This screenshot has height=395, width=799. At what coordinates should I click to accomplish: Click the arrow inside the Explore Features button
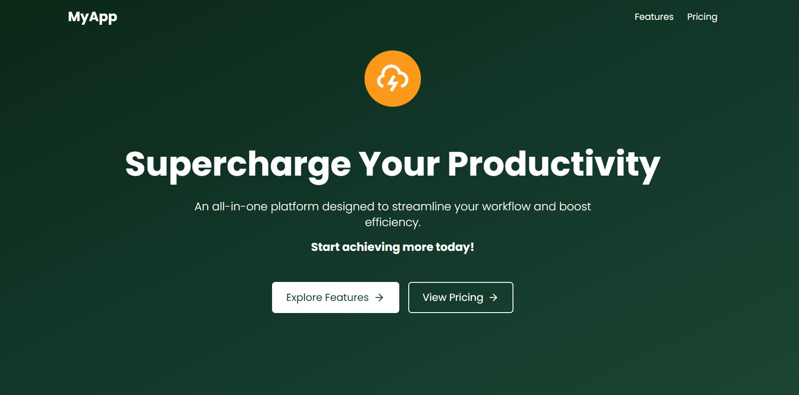[379, 297]
